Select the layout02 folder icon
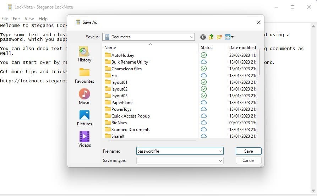317x196 pixels. pos(108,89)
